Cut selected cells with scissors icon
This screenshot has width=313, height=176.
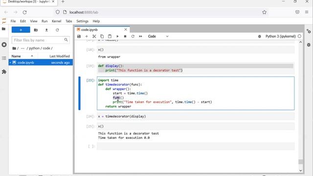(94, 36)
